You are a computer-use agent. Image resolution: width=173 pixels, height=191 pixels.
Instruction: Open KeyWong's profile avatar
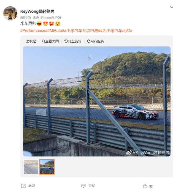click(10, 13)
